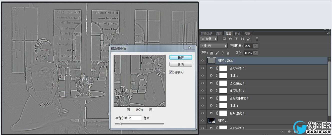The width and height of the screenshot is (332, 135).
Task: Click adjustment icon of 色相/饱和度 1 layer
Action: click(211, 98)
